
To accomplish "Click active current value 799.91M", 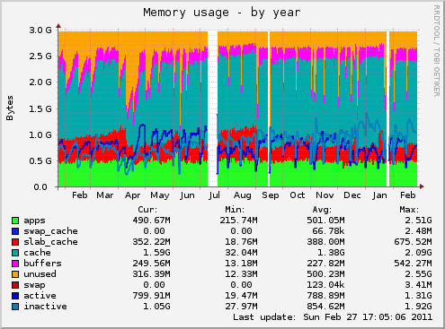I will 151,296.
